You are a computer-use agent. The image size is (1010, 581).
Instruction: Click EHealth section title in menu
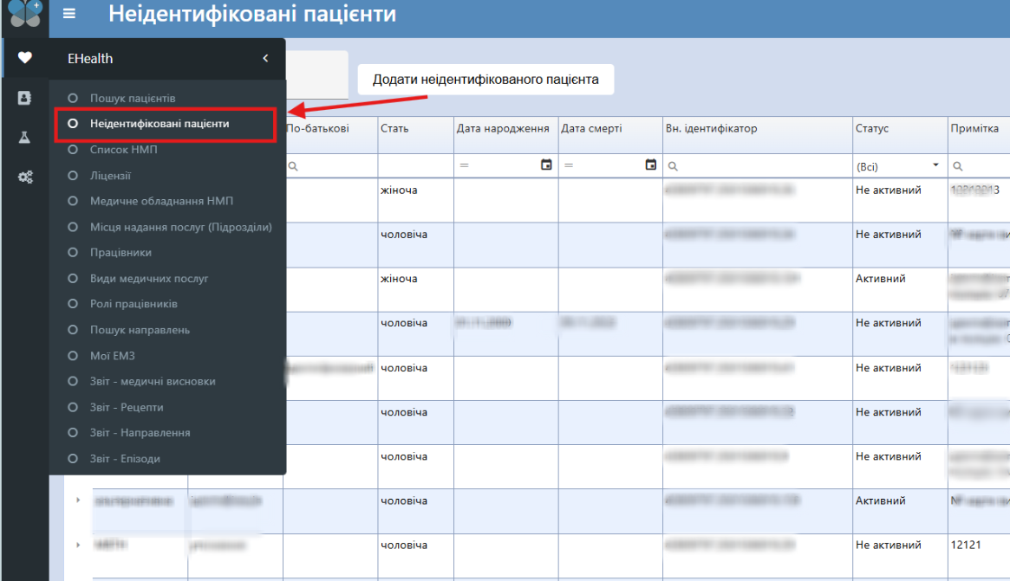(90, 59)
